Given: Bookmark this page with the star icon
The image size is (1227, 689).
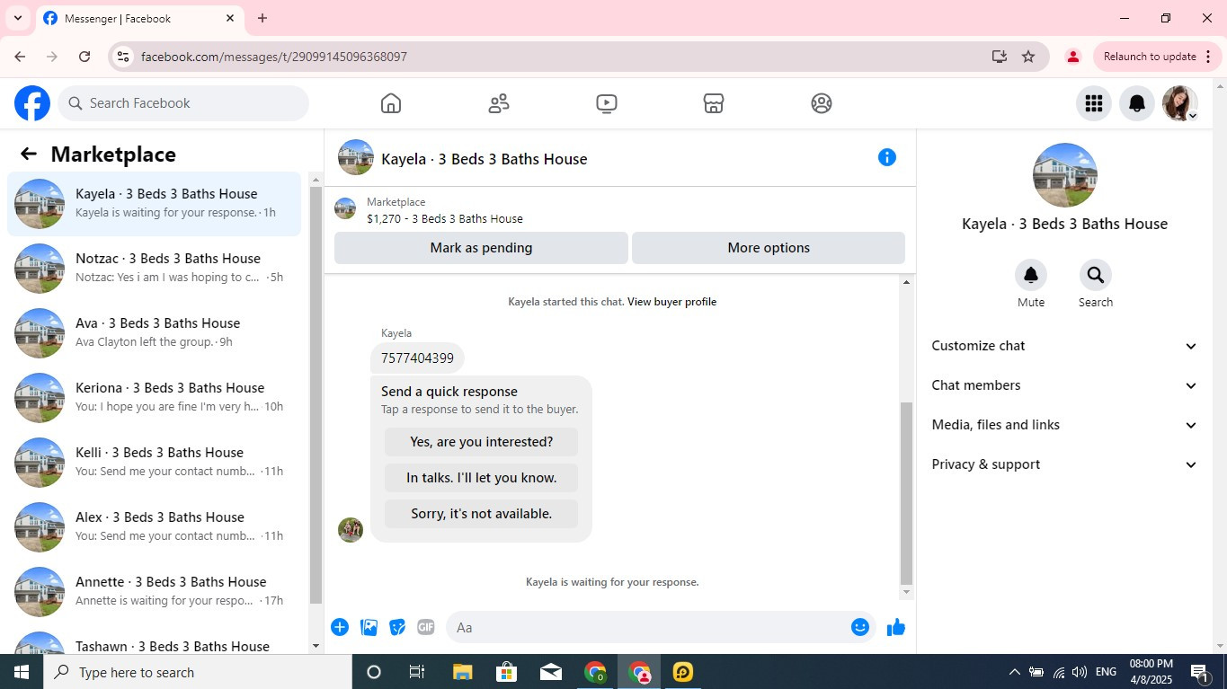Looking at the screenshot, I should tap(1028, 57).
